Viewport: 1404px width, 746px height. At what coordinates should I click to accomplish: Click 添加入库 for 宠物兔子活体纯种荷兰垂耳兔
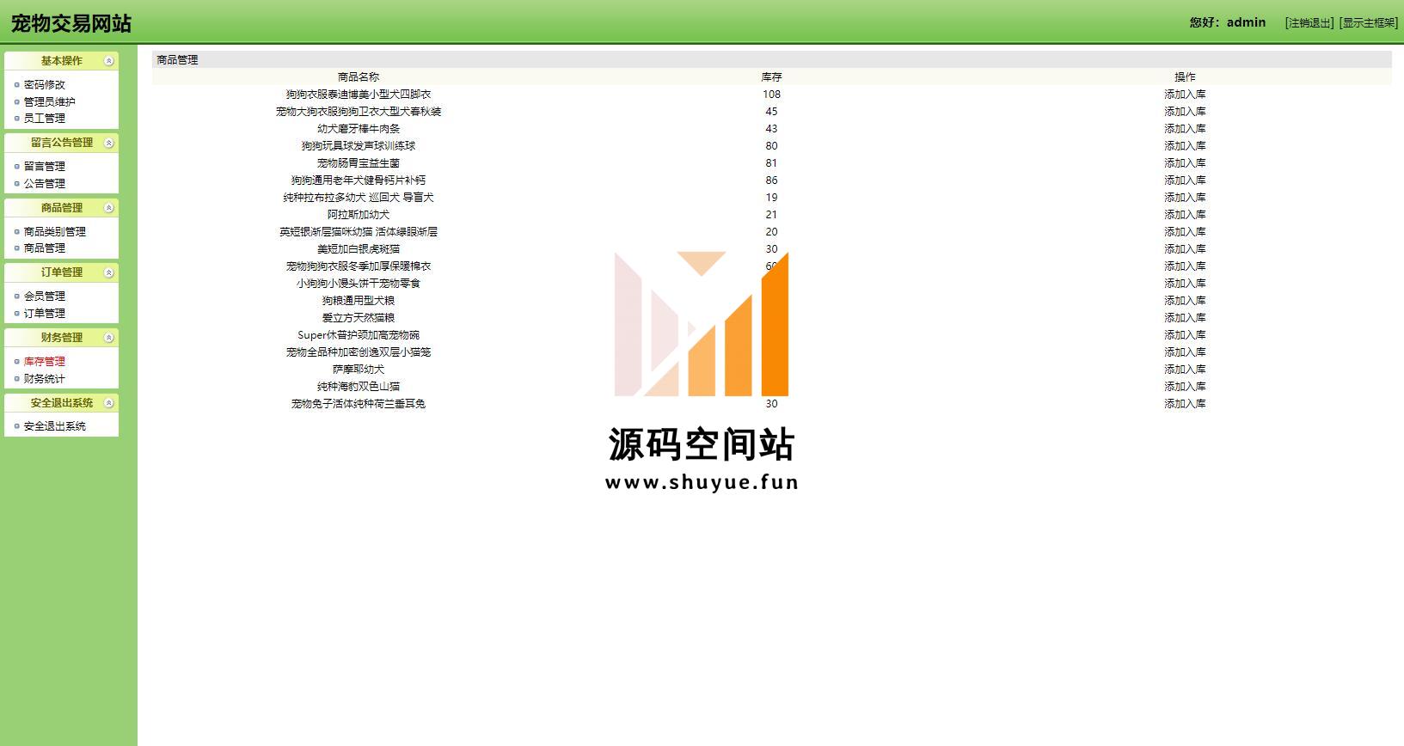click(x=1185, y=404)
